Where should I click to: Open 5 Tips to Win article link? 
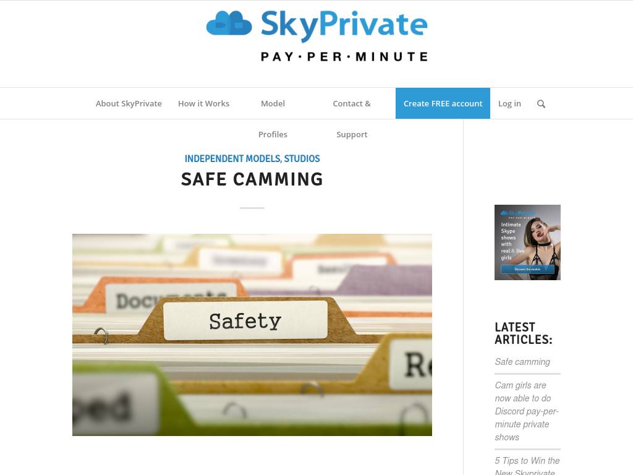[x=527, y=465]
